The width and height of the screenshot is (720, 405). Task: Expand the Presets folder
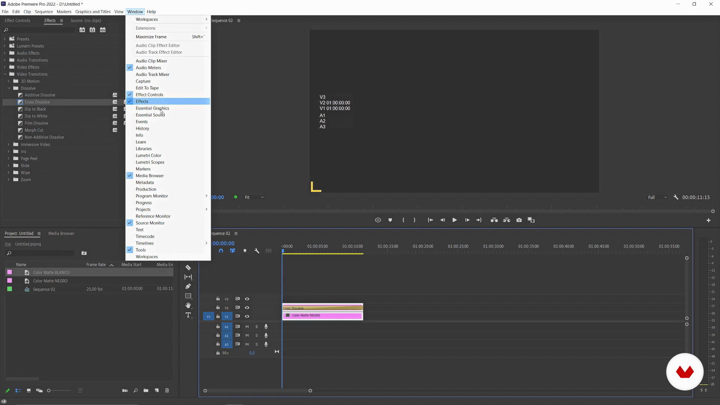(5, 39)
